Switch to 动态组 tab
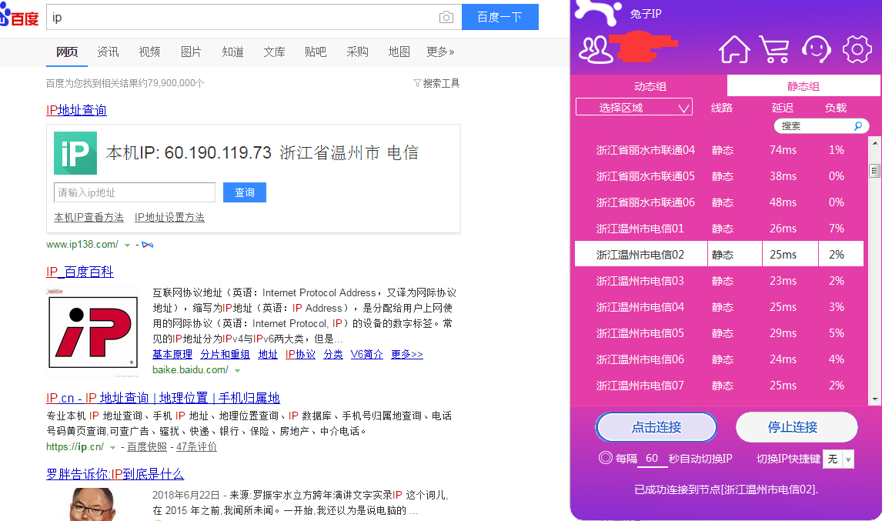The width and height of the screenshot is (882, 521). [x=650, y=86]
